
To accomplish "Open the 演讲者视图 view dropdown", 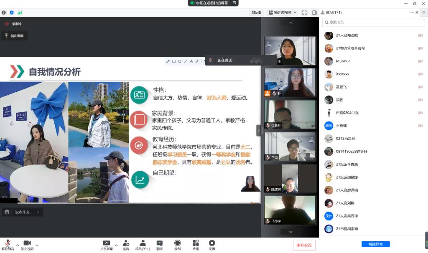I will pyautogui.click(x=283, y=13).
